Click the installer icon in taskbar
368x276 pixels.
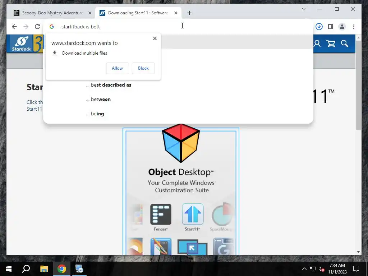click(79, 269)
